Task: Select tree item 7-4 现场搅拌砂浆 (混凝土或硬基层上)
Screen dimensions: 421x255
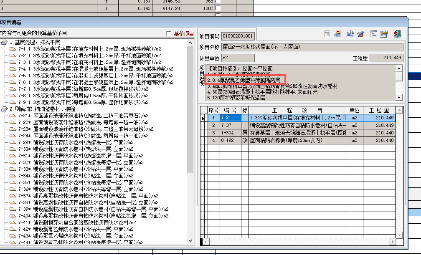Action: click(x=96, y=69)
